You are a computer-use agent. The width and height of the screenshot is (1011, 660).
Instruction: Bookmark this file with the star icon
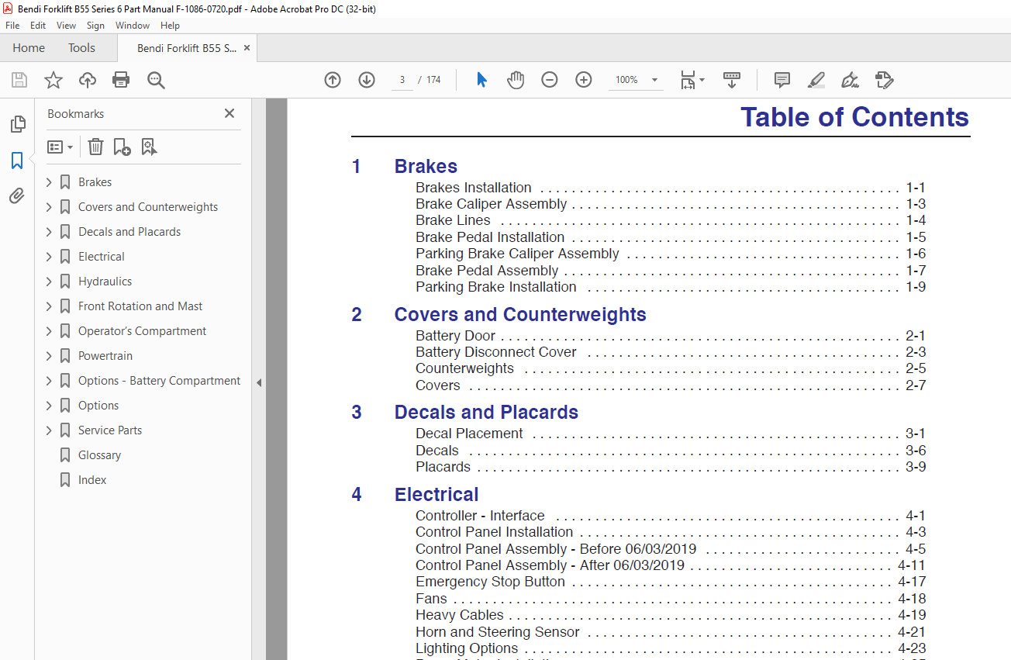[53, 80]
